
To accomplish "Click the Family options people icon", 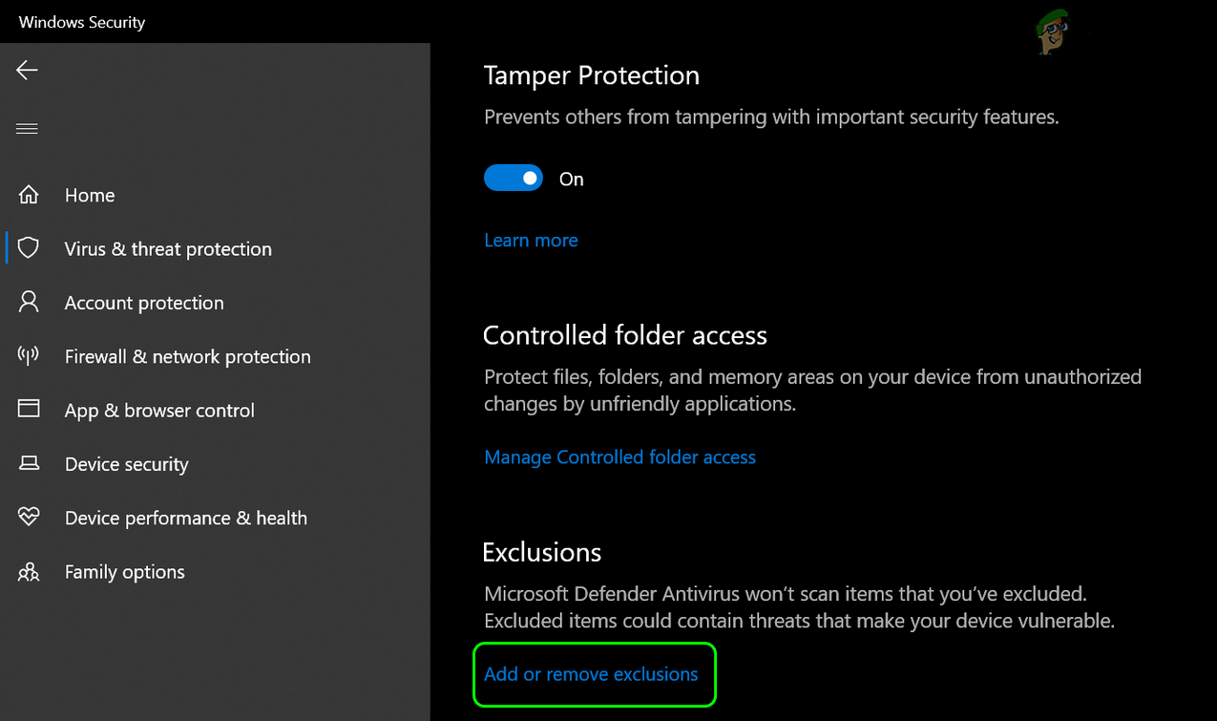I will [29, 572].
